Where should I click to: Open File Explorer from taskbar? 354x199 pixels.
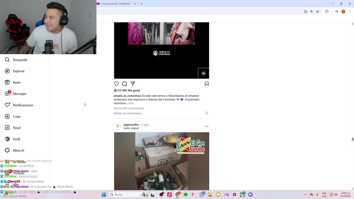tap(210, 195)
